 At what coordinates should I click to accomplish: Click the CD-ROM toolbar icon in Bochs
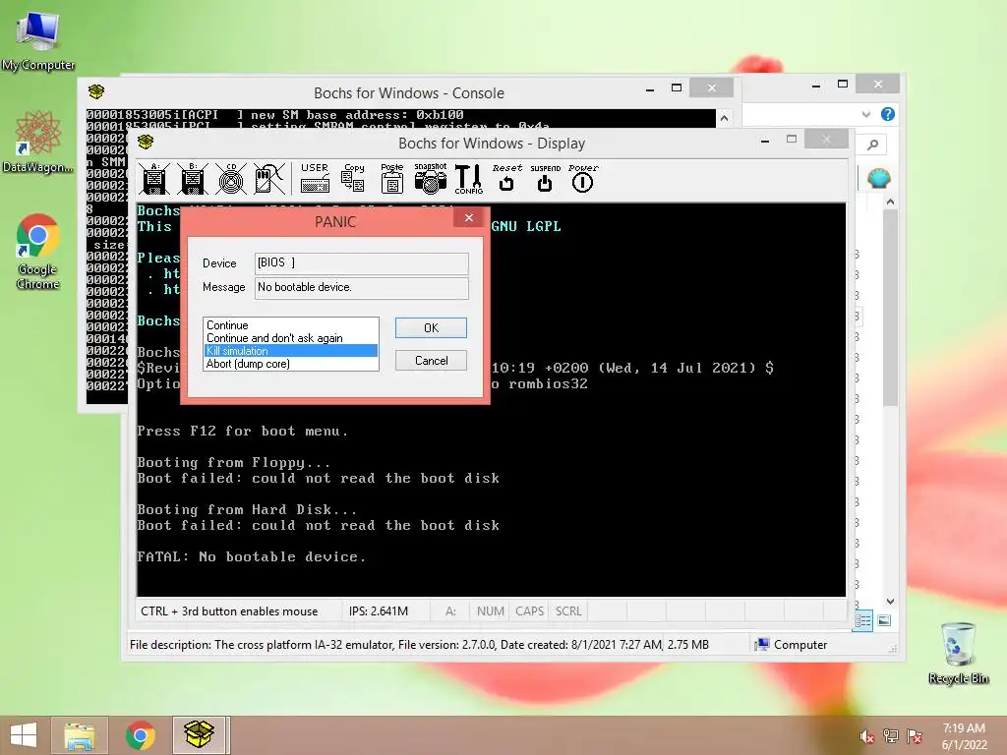tap(230, 179)
